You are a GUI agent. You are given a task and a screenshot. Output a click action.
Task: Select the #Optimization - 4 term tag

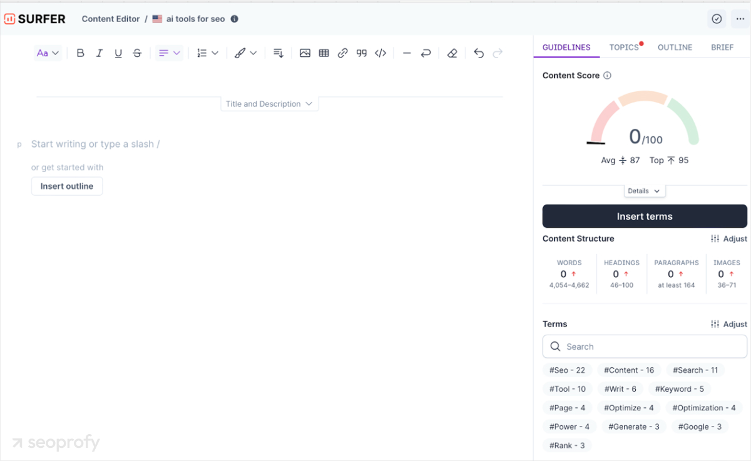704,408
